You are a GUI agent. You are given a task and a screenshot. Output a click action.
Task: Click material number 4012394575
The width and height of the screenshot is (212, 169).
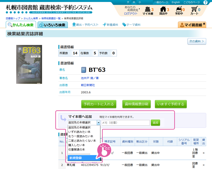[x=90, y=165]
